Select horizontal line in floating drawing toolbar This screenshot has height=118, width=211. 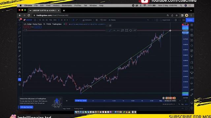coord(114,30)
